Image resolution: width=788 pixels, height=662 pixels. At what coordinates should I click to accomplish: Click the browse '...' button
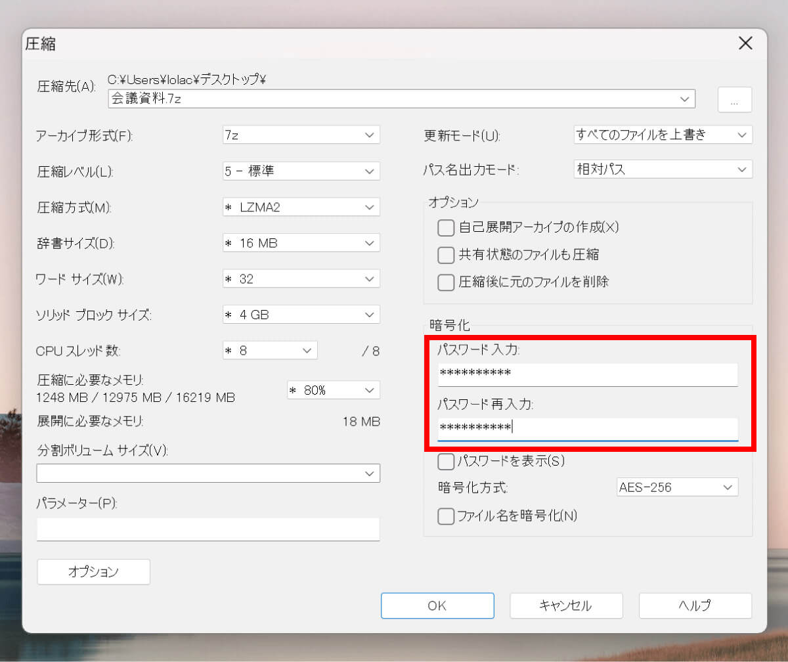tap(735, 100)
